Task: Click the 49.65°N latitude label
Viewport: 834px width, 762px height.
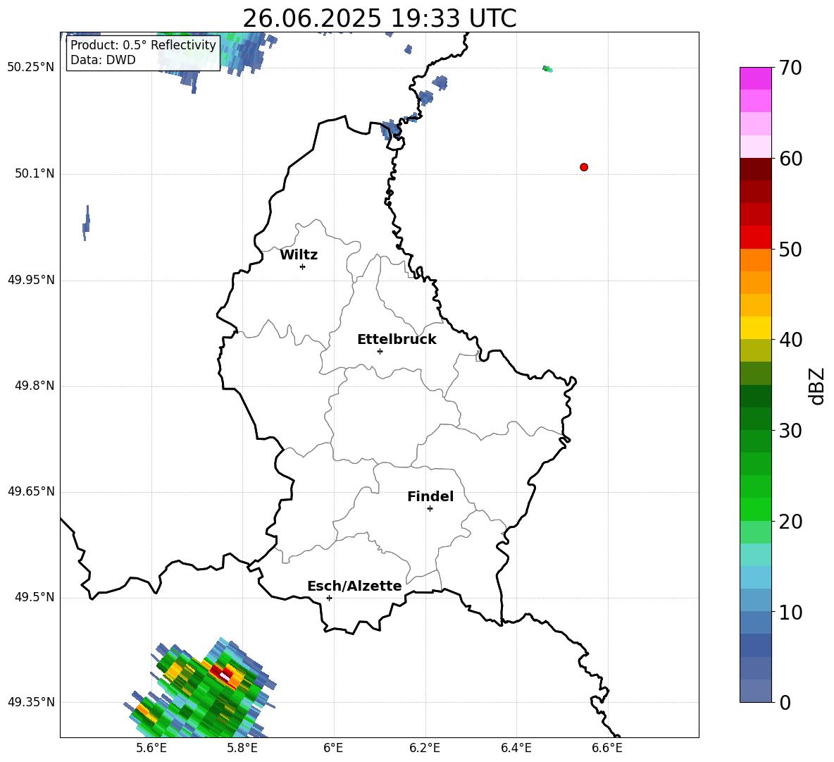Action: pyautogui.click(x=31, y=491)
